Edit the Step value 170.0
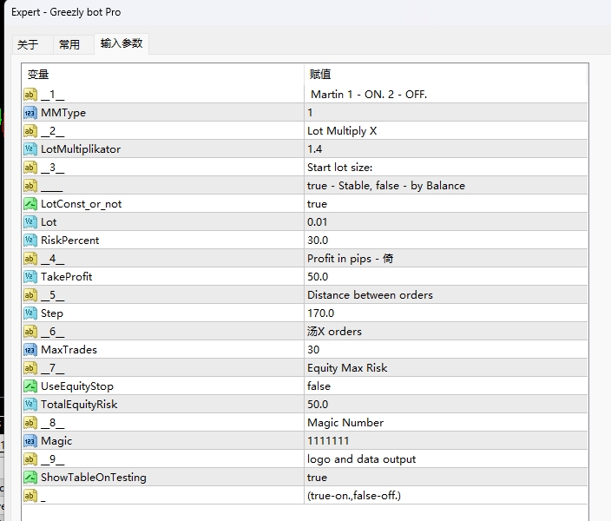 click(319, 313)
